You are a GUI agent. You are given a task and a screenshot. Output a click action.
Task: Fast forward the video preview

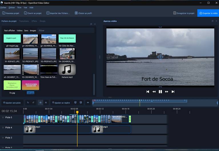(x=167, y=92)
